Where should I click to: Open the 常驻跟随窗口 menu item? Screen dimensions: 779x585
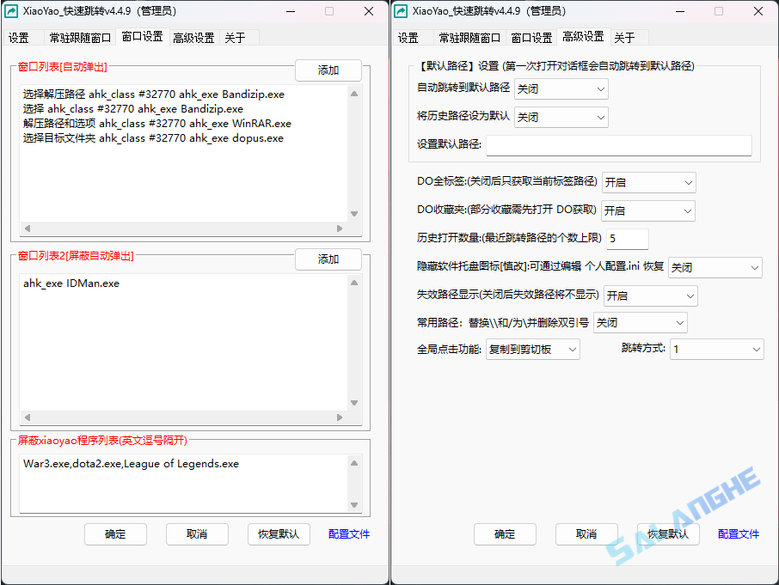point(77,38)
